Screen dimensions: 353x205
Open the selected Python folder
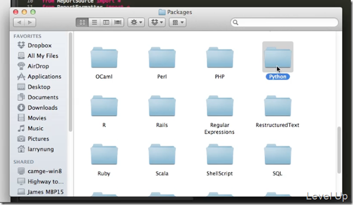(277, 58)
